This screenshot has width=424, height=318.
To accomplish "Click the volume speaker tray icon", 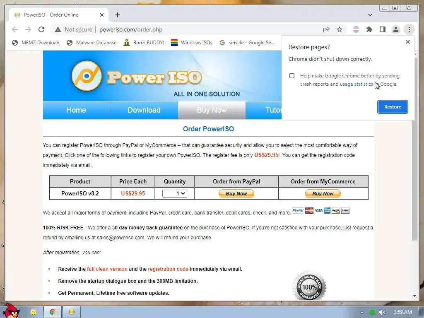I will coord(382,312).
